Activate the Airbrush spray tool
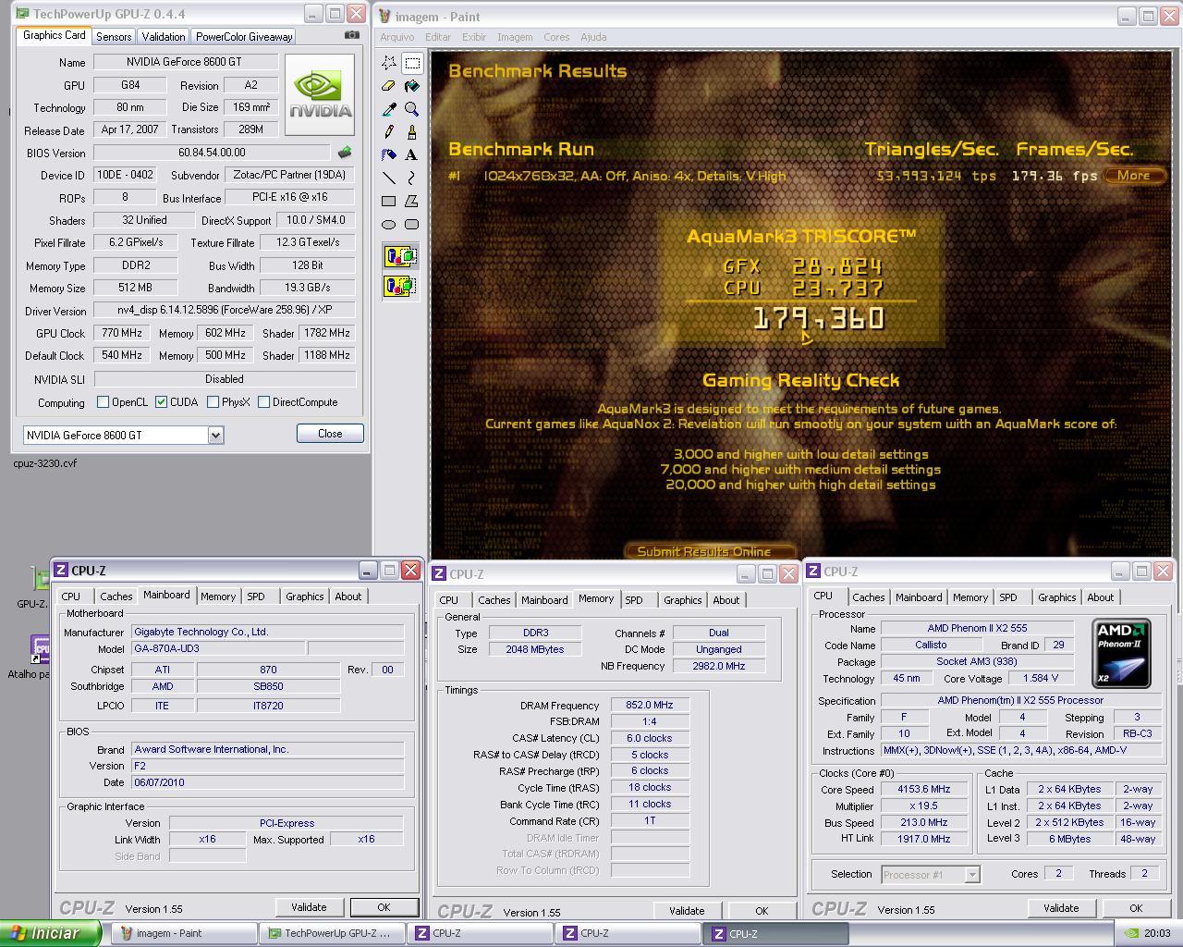 pos(389,154)
